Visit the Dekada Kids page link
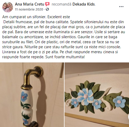Viewport: 129px width, 127px height. click(84, 4)
